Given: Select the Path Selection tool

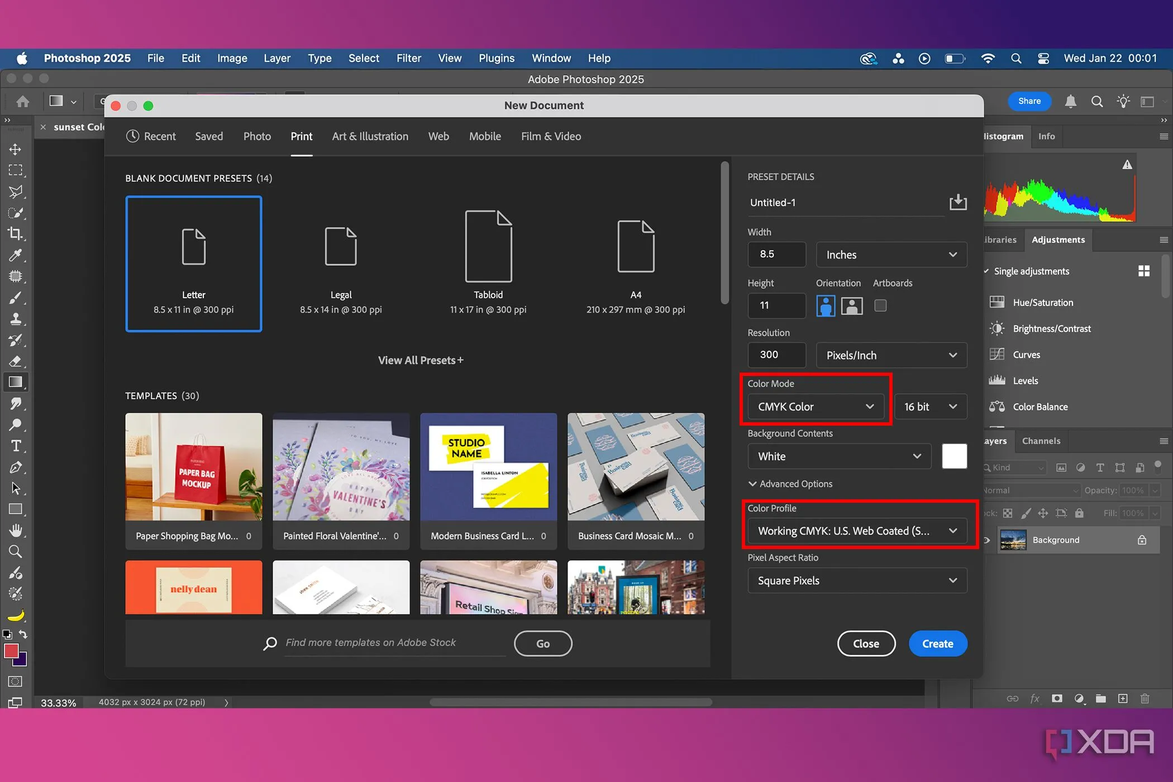Looking at the screenshot, I should [x=15, y=488].
